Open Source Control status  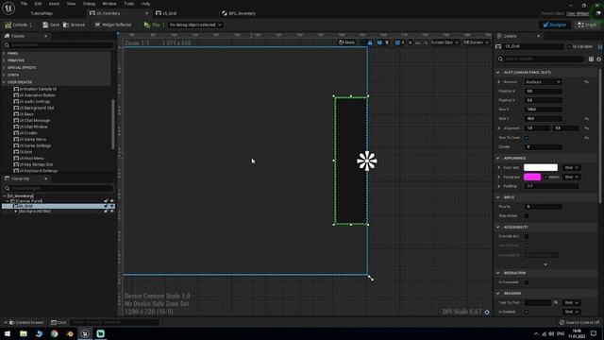tap(579, 322)
